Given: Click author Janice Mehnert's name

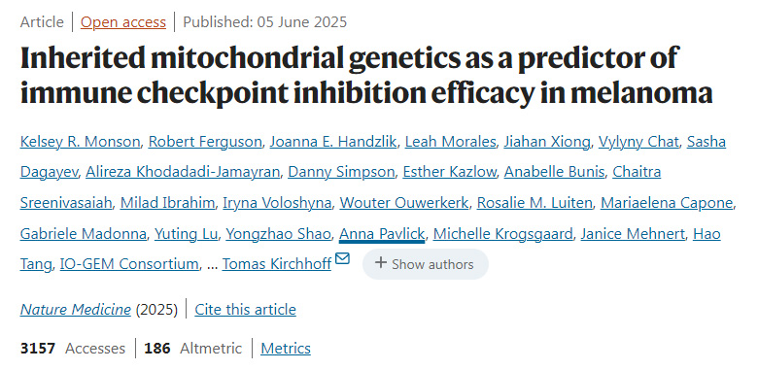Looking at the screenshot, I should click(633, 234).
